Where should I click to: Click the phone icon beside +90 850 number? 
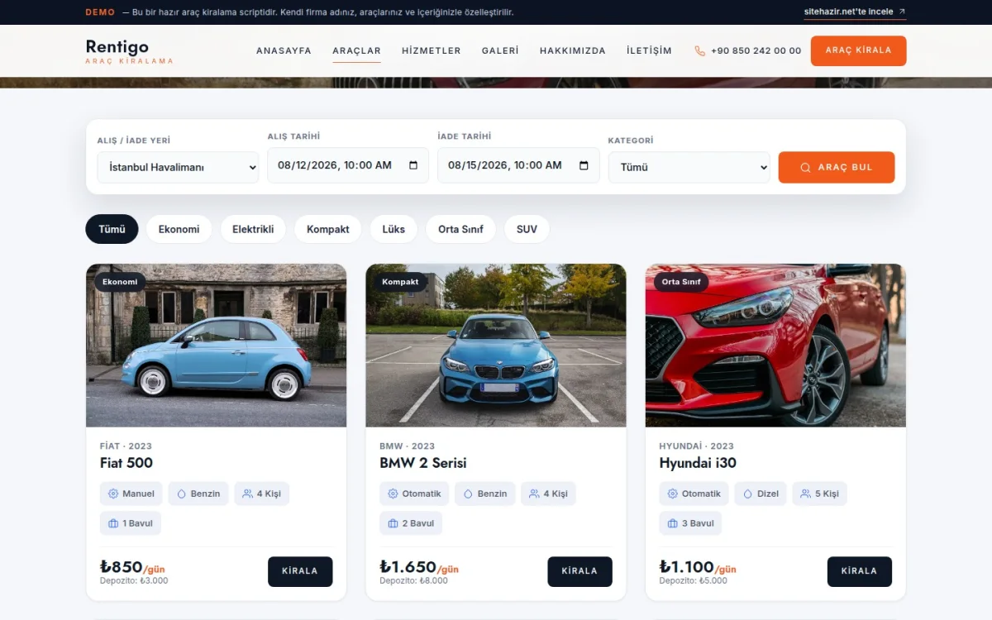pos(700,50)
